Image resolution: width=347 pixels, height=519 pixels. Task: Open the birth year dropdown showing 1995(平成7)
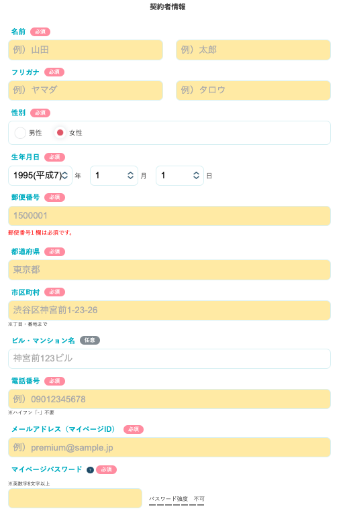coord(40,176)
